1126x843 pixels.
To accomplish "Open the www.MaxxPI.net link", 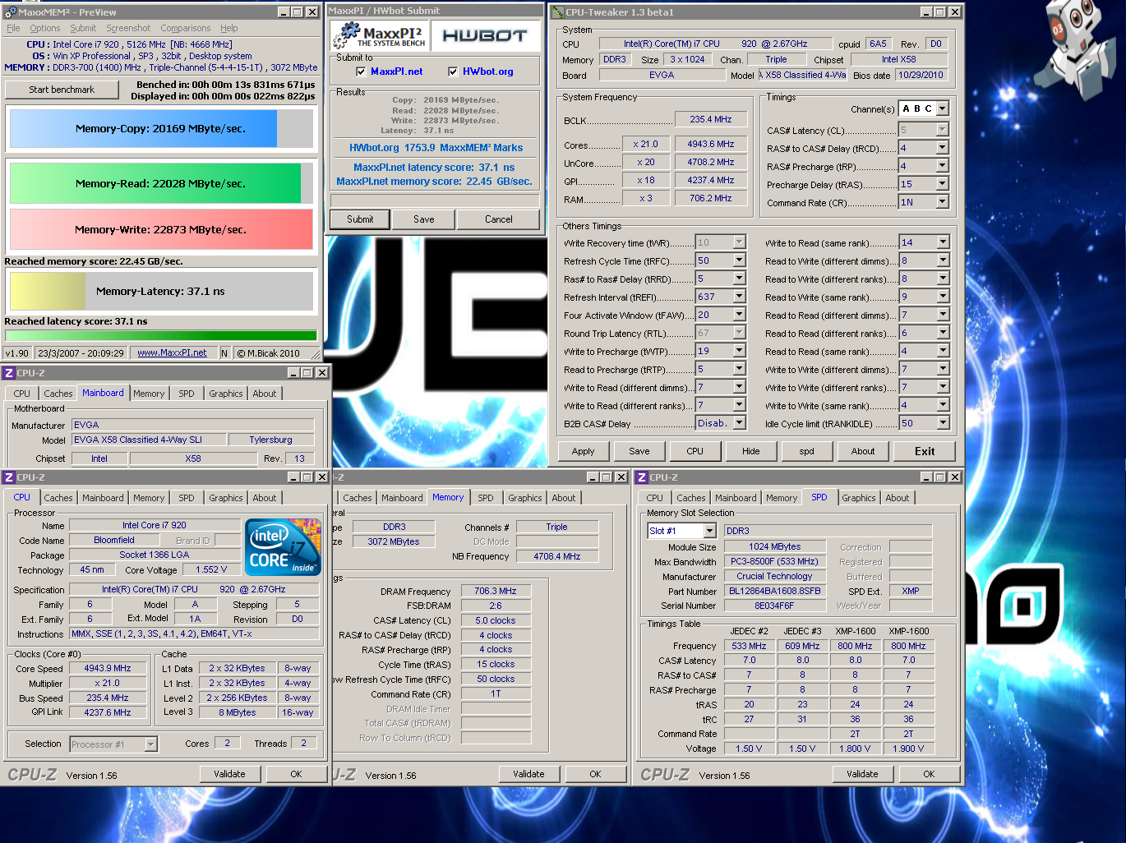I will tap(172, 352).
